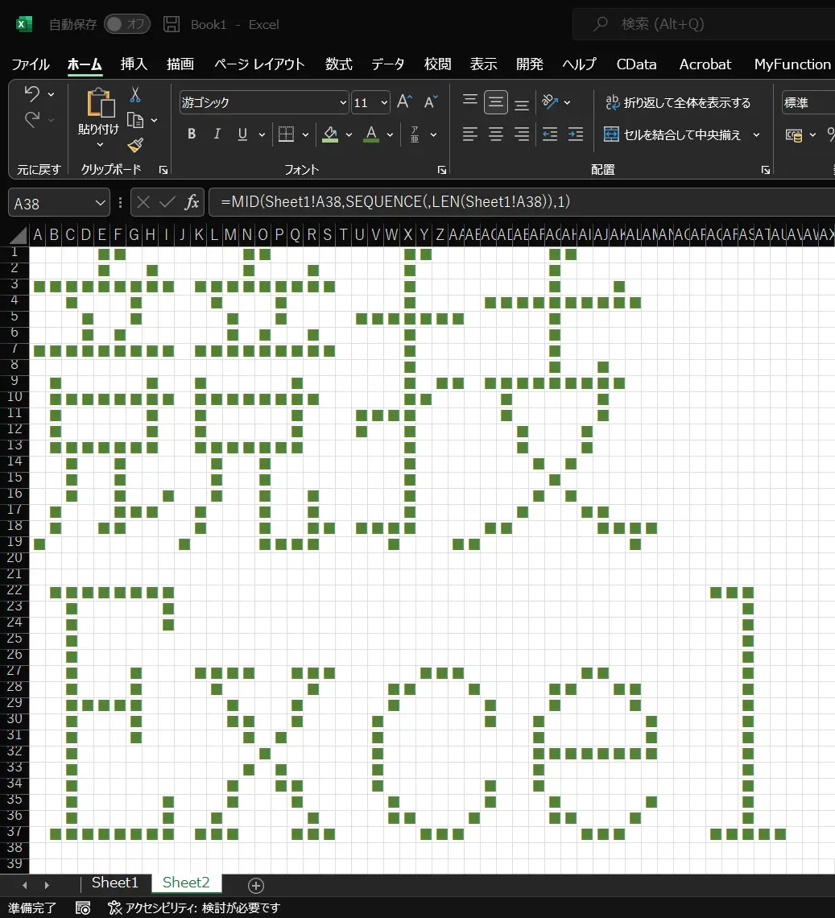Image resolution: width=835 pixels, height=918 pixels.
Task: Click the Paste clipboard icon
Action: (x=101, y=103)
